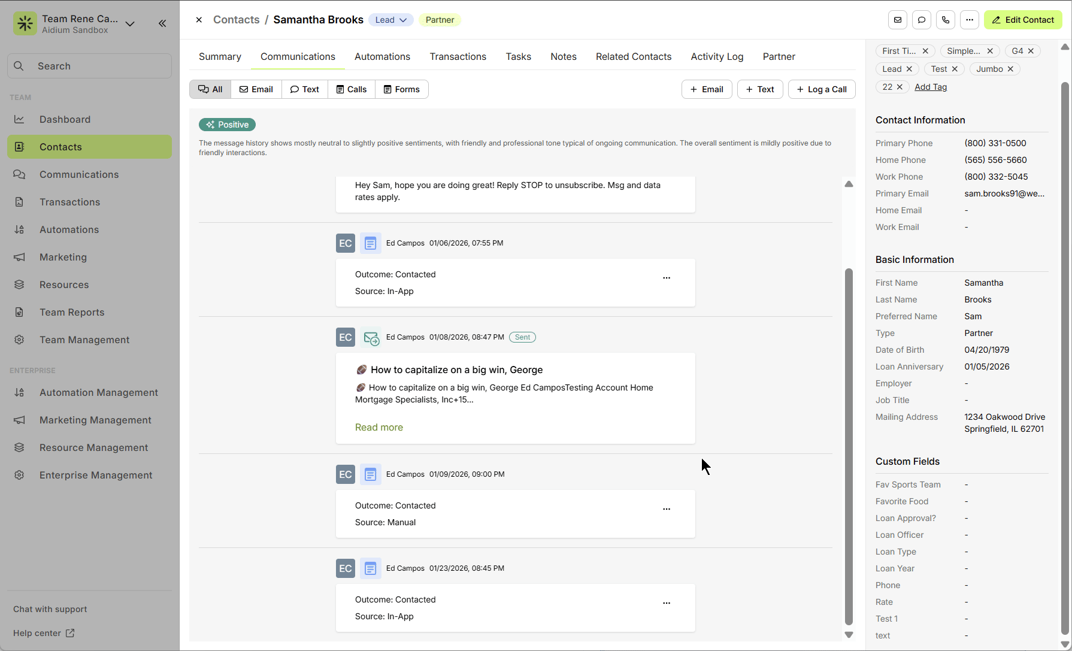Open the Related Contacts tab
The width and height of the screenshot is (1072, 651).
click(634, 56)
